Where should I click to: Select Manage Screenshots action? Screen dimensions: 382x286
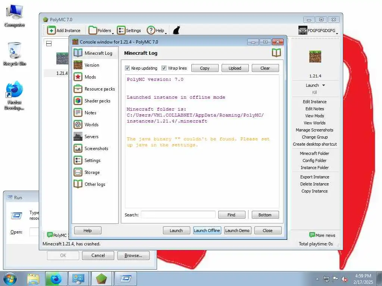click(x=315, y=130)
